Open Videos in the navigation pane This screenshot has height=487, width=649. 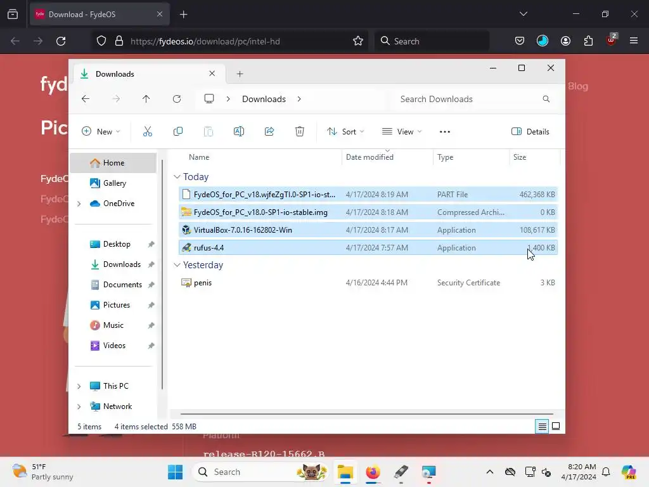coord(113,346)
